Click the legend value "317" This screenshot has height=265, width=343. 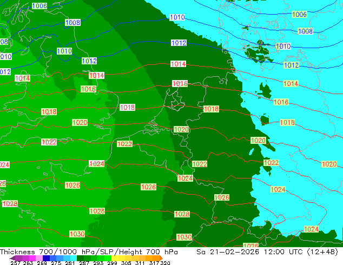[154, 263]
